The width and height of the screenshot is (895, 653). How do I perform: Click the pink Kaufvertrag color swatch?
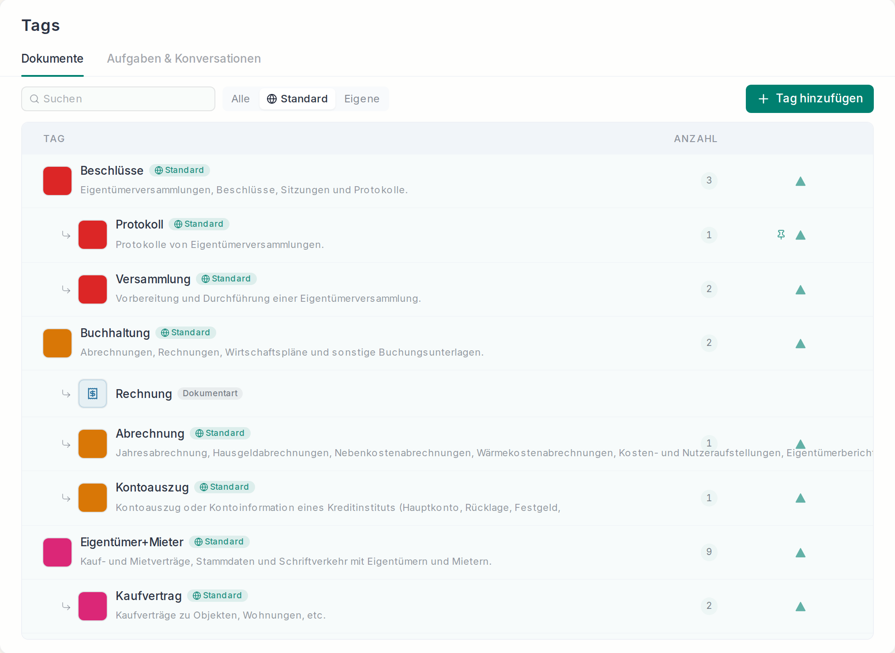(x=93, y=606)
